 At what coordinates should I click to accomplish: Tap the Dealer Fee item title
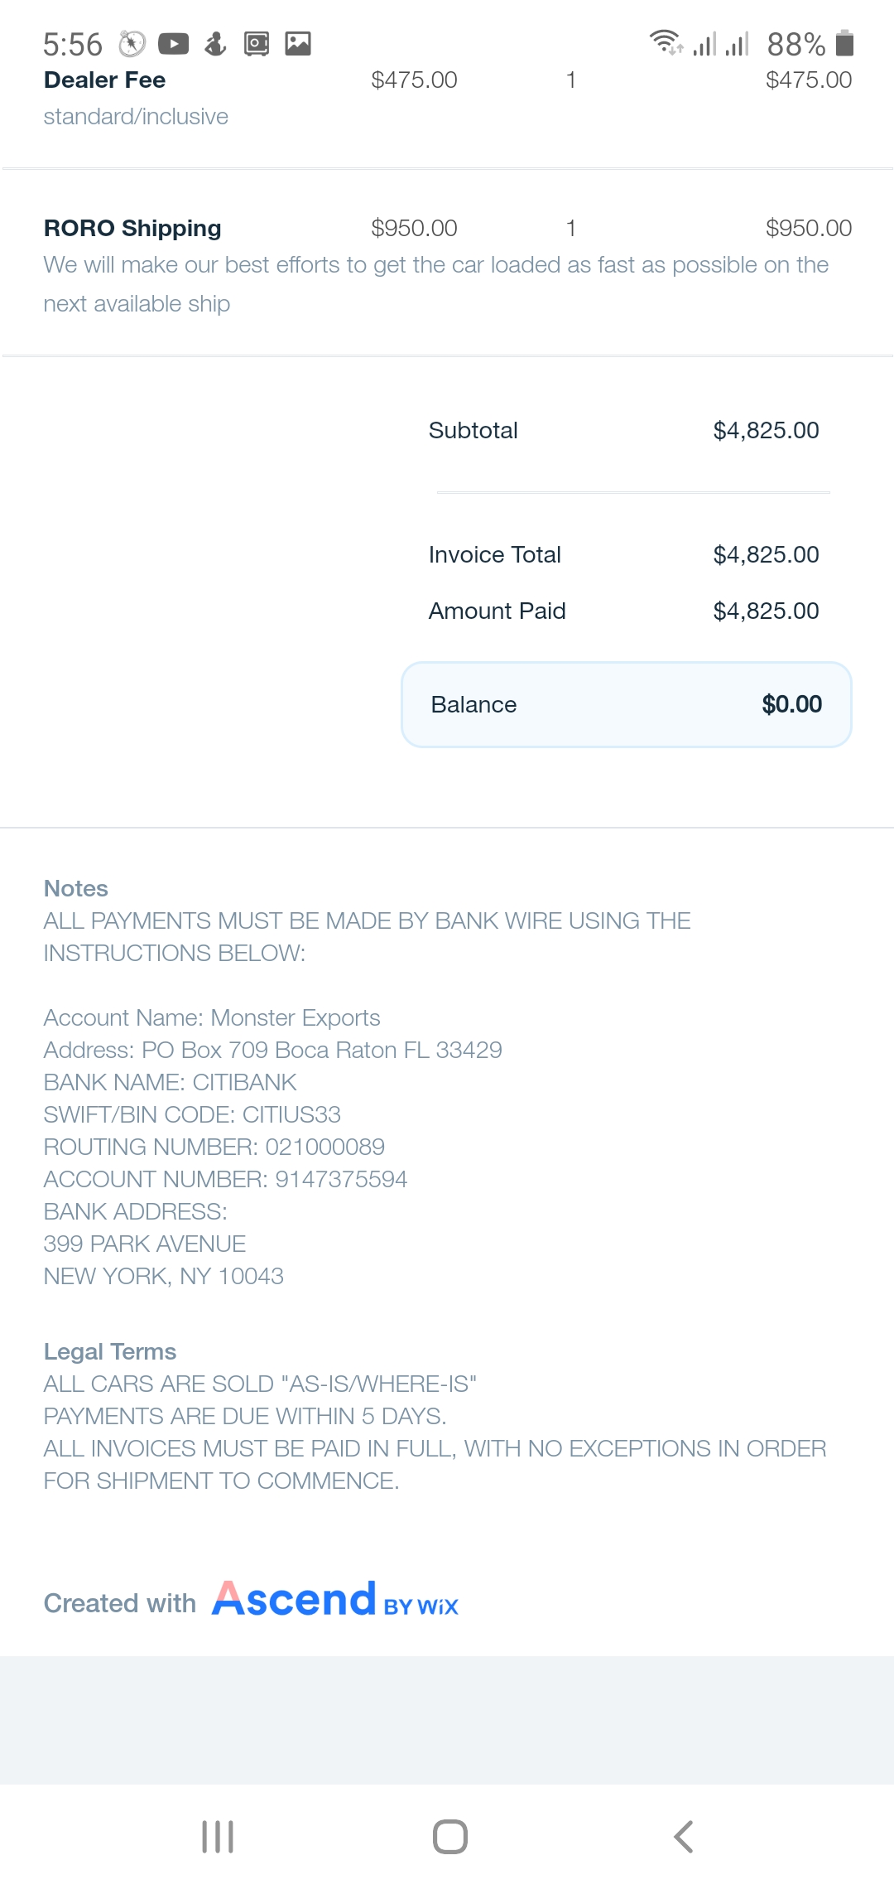pyautogui.click(x=104, y=80)
